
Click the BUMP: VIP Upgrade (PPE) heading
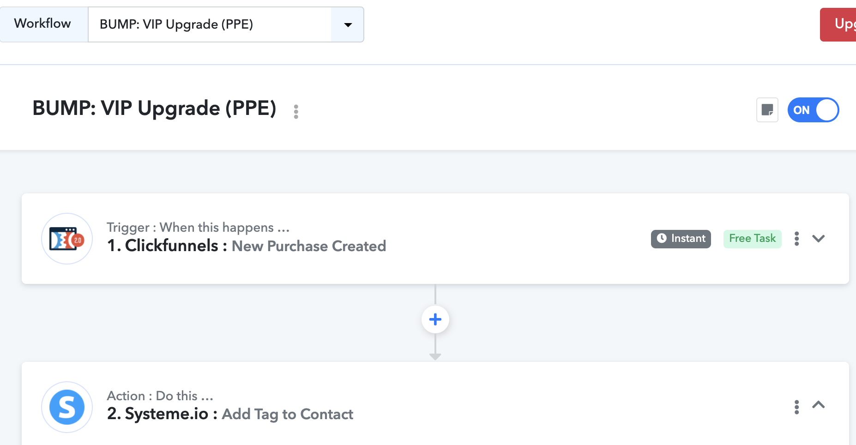point(154,108)
